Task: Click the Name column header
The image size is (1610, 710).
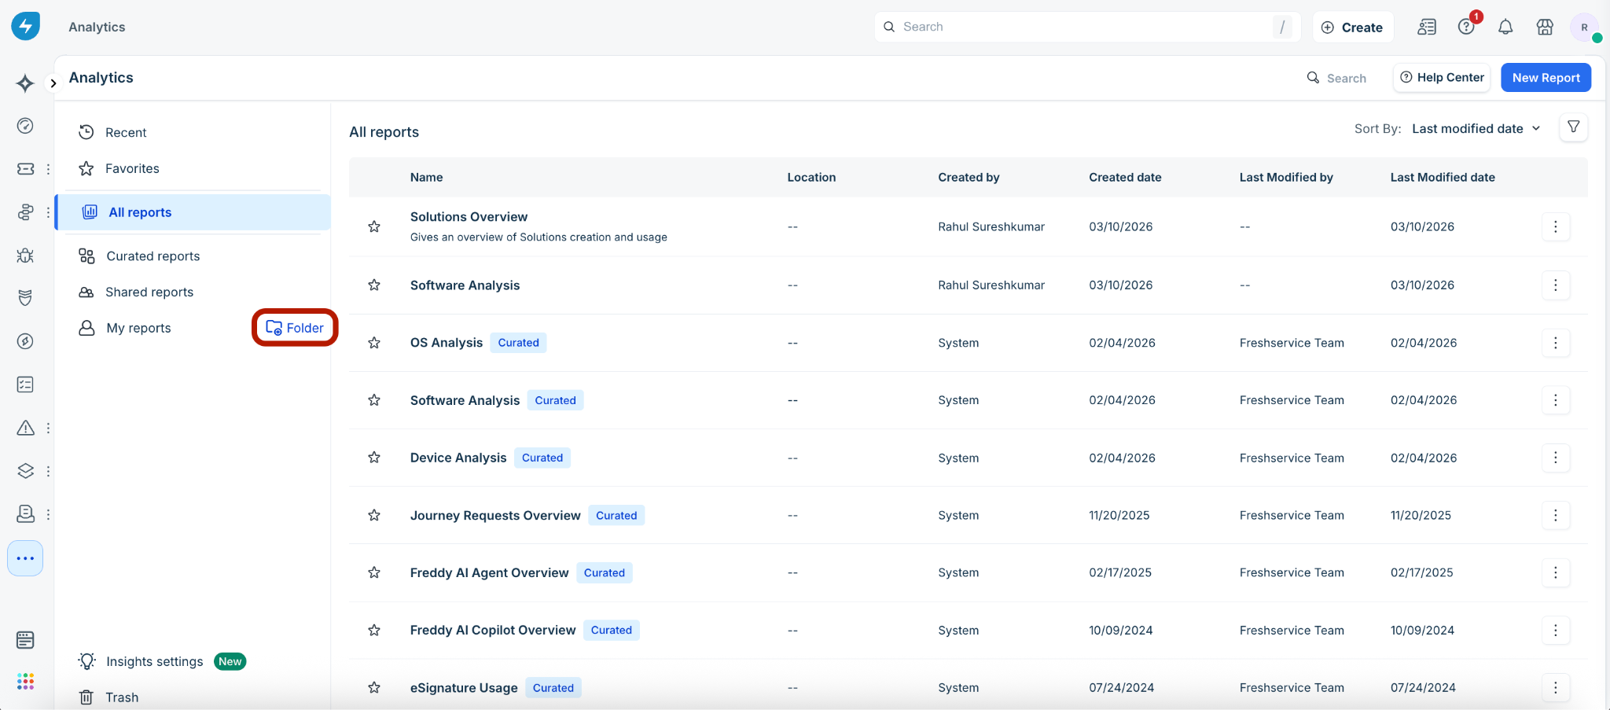Action: (426, 177)
